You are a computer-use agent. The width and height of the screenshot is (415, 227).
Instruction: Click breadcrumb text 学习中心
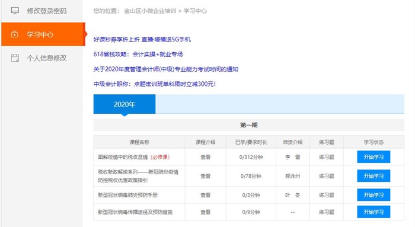[x=195, y=11]
